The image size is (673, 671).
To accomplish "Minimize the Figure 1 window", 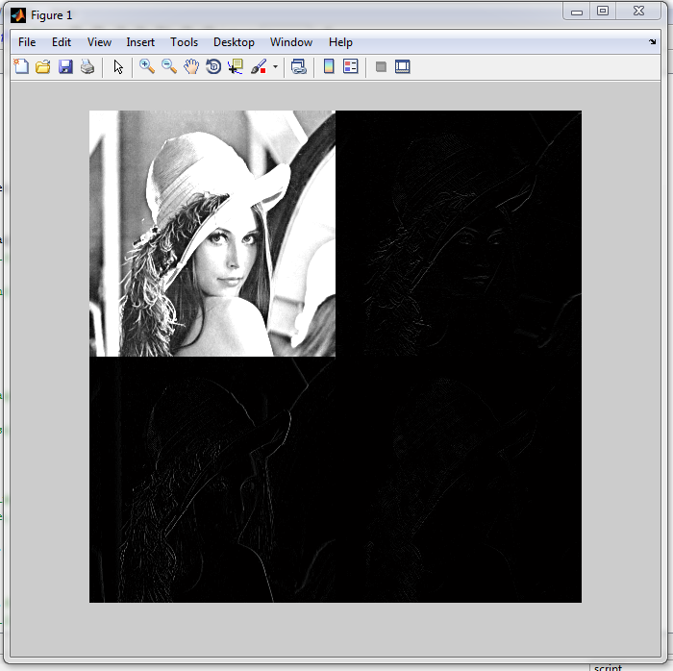I will pos(577,12).
